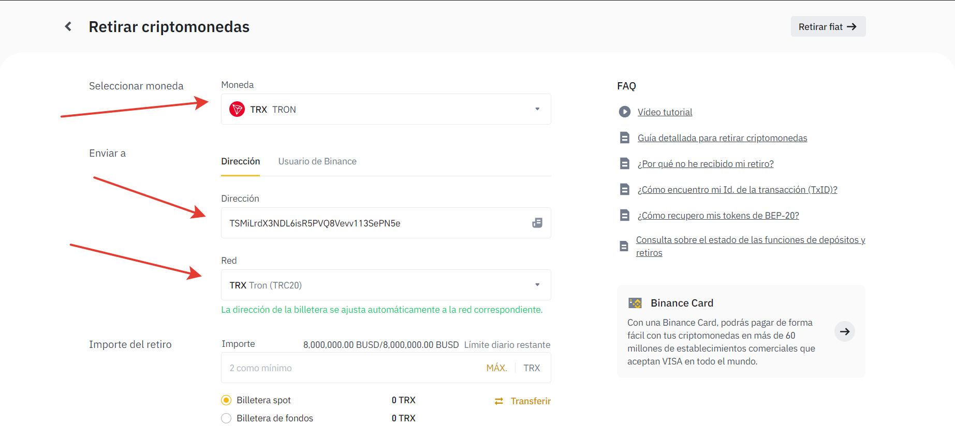Open ¿Por qué no he recibido mi retiro? link
955x442 pixels.
pos(706,164)
